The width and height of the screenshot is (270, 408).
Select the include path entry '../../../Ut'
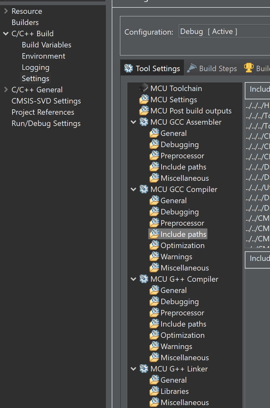[258, 187]
